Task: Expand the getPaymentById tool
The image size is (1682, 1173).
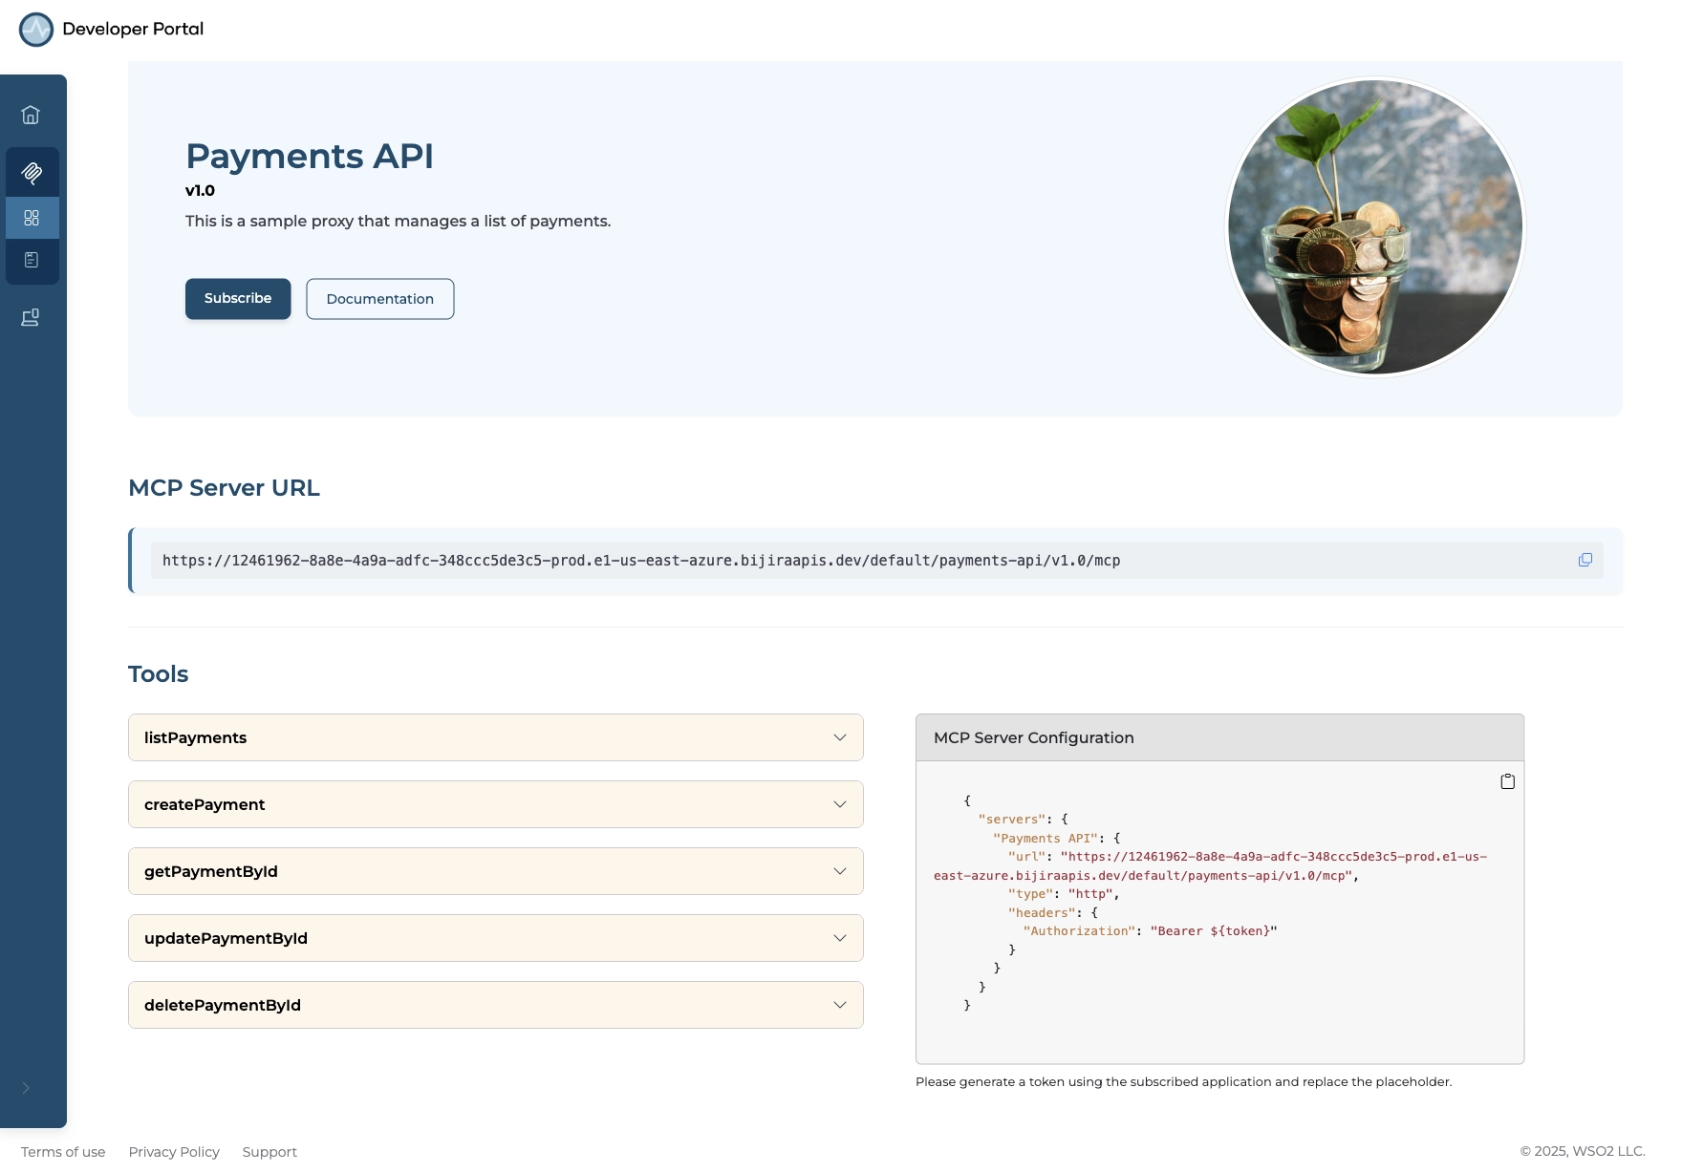Action: (495, 871)
